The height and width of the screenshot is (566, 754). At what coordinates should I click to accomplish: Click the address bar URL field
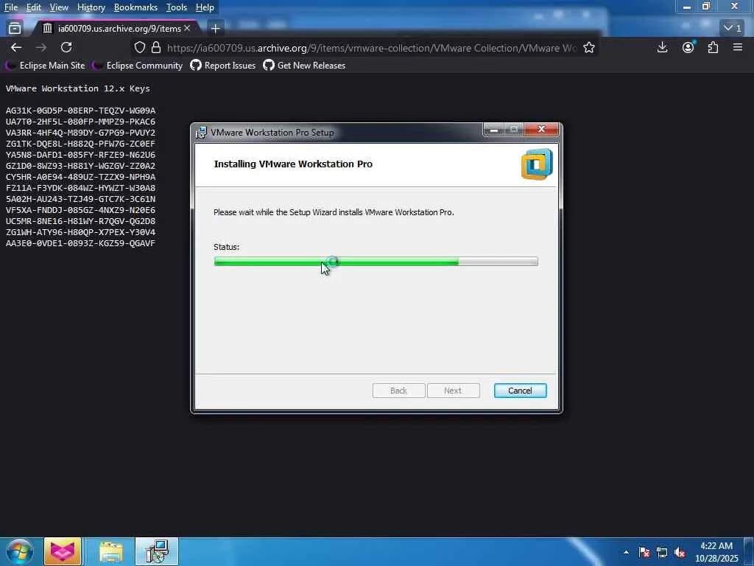point(371,48)
